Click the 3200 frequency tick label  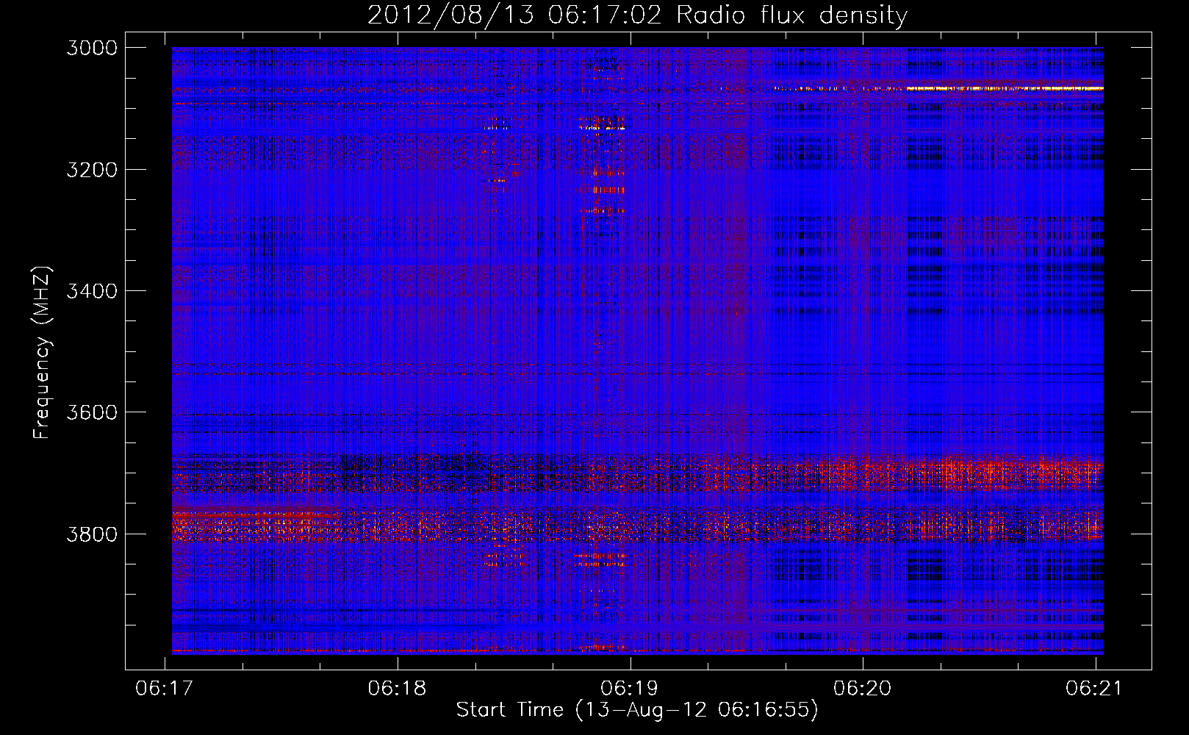click(92, 170)
